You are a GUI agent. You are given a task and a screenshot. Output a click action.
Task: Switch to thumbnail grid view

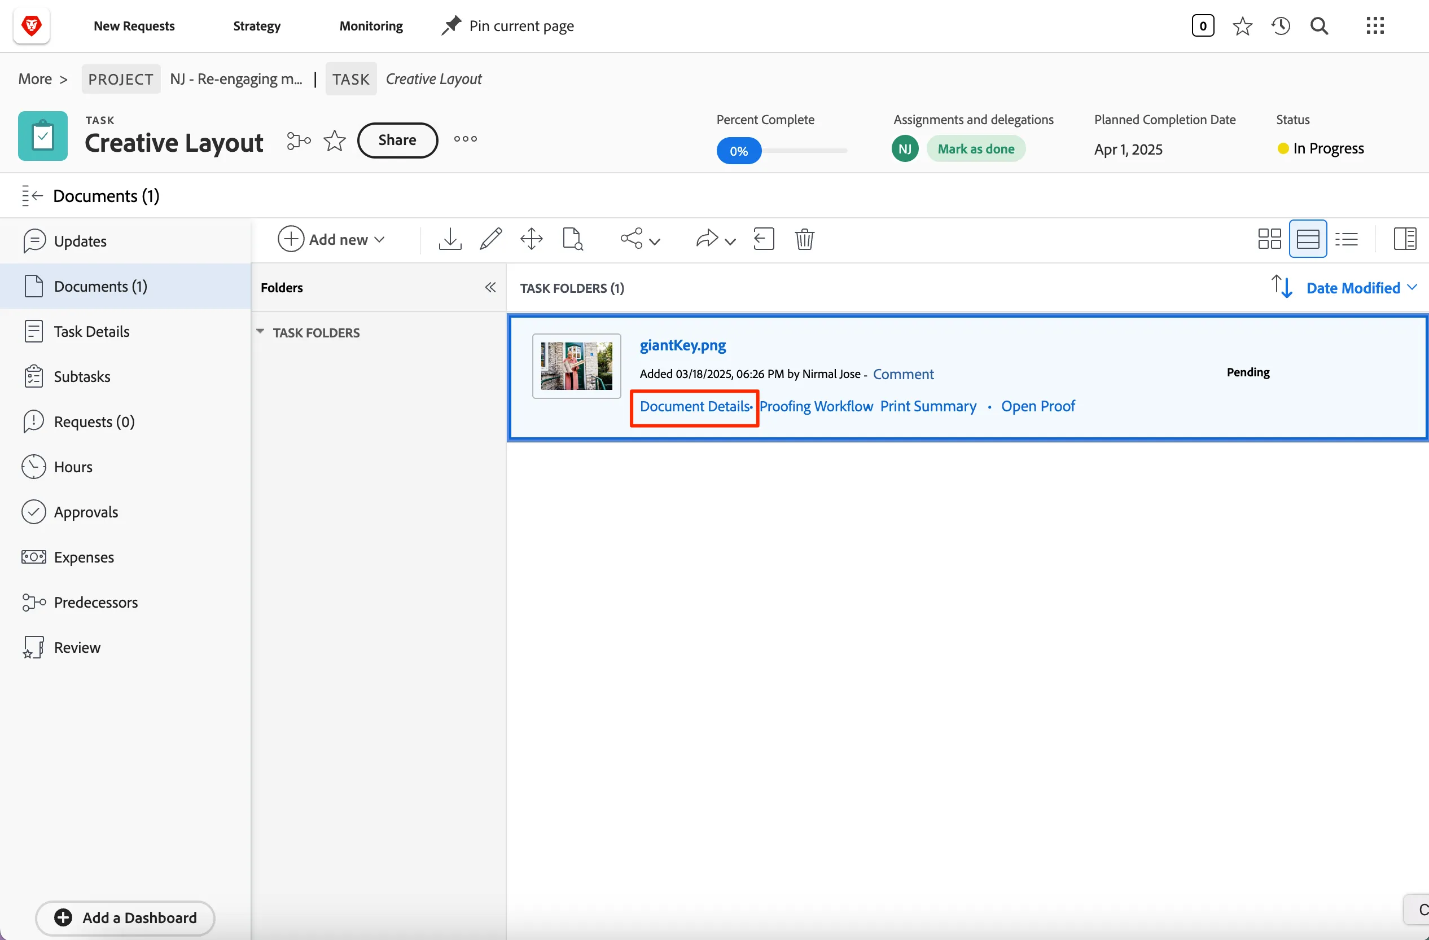point(1269,239)
